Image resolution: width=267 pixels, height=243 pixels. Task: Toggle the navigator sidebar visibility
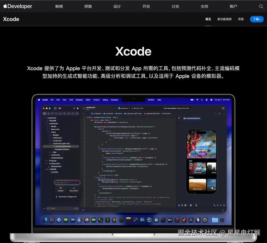click(55, 108)
